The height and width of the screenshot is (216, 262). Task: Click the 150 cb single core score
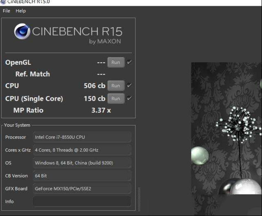tap(95, 99)
